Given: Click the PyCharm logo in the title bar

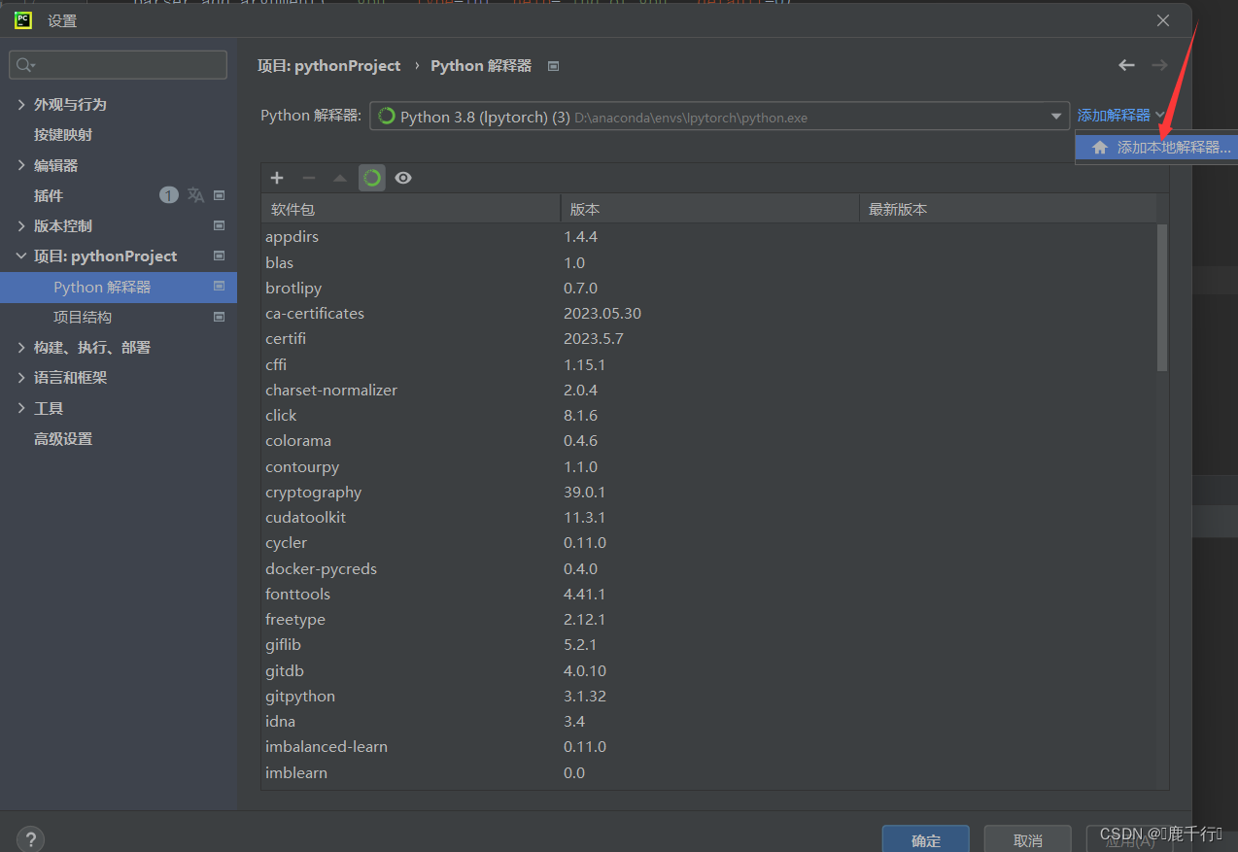Looking at the screenshot, I should [21, 19].
